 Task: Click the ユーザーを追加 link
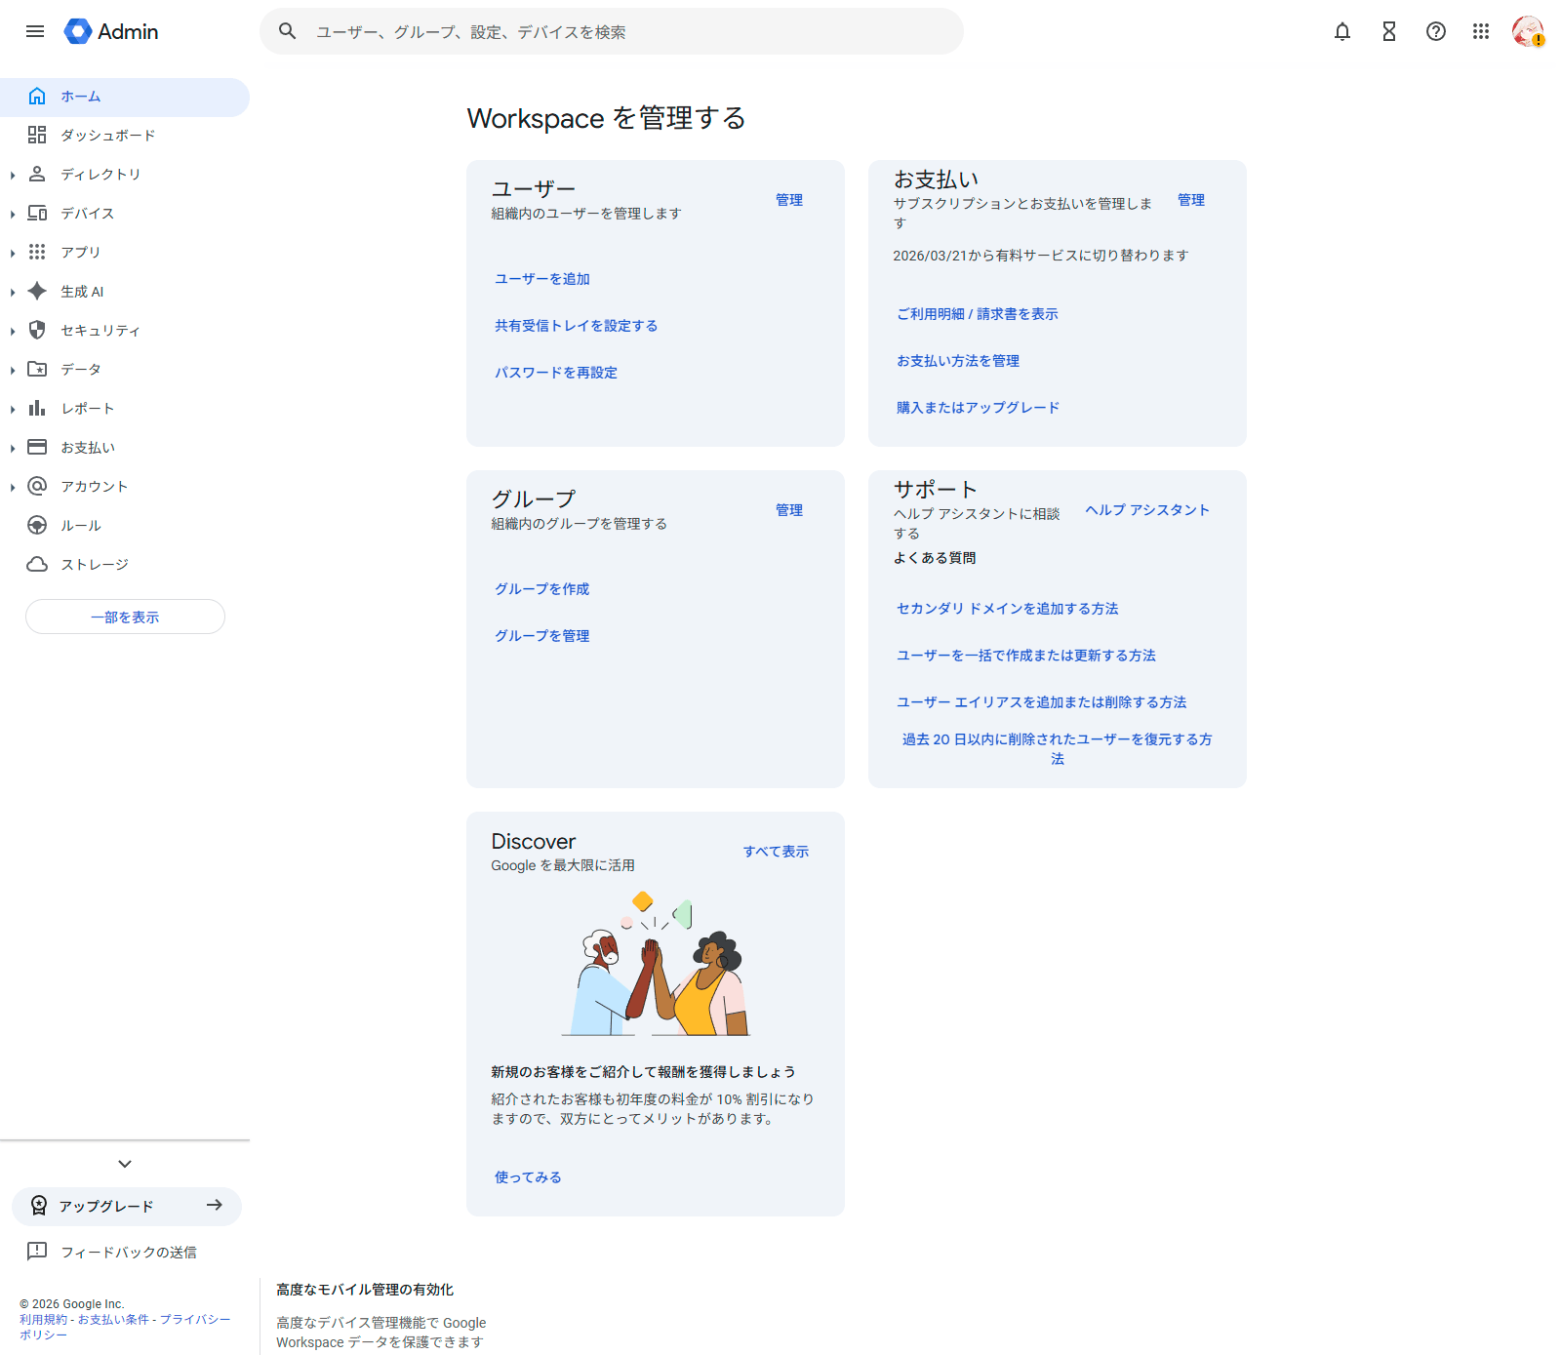(x=542, y=279)
